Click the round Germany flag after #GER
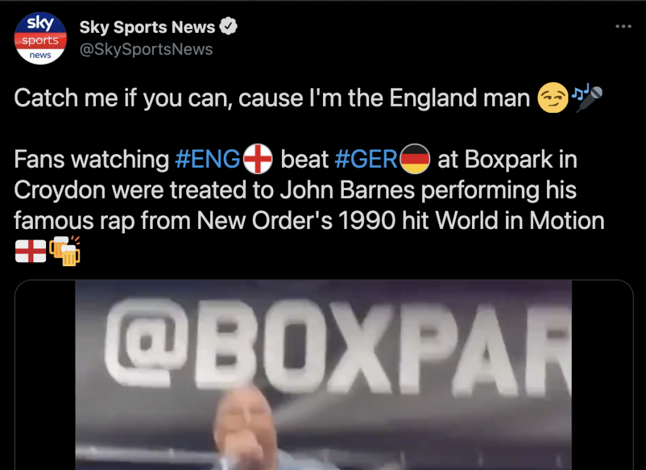Screen dimensions: 646x470 [415, 159]
